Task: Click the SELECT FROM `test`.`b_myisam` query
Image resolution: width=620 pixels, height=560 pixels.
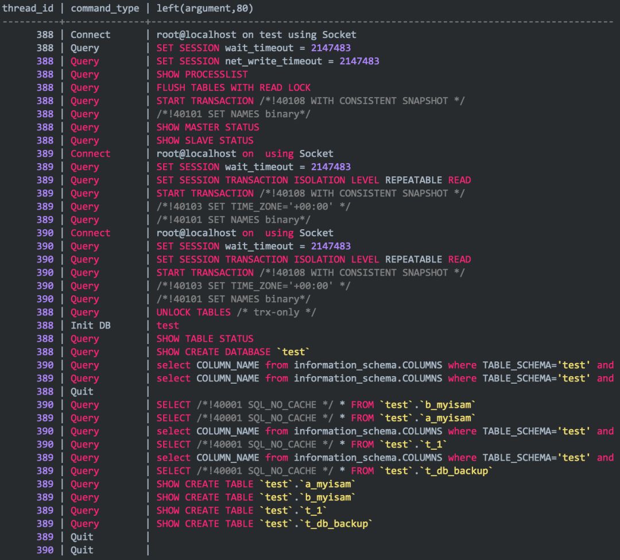Action: (x=316, y=405)
